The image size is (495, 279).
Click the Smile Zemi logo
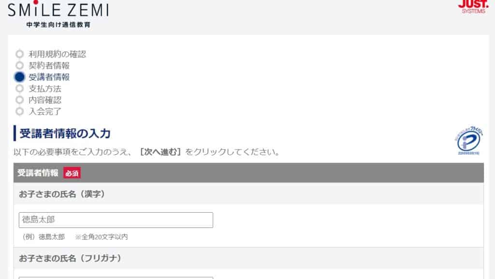coord(58,14)
